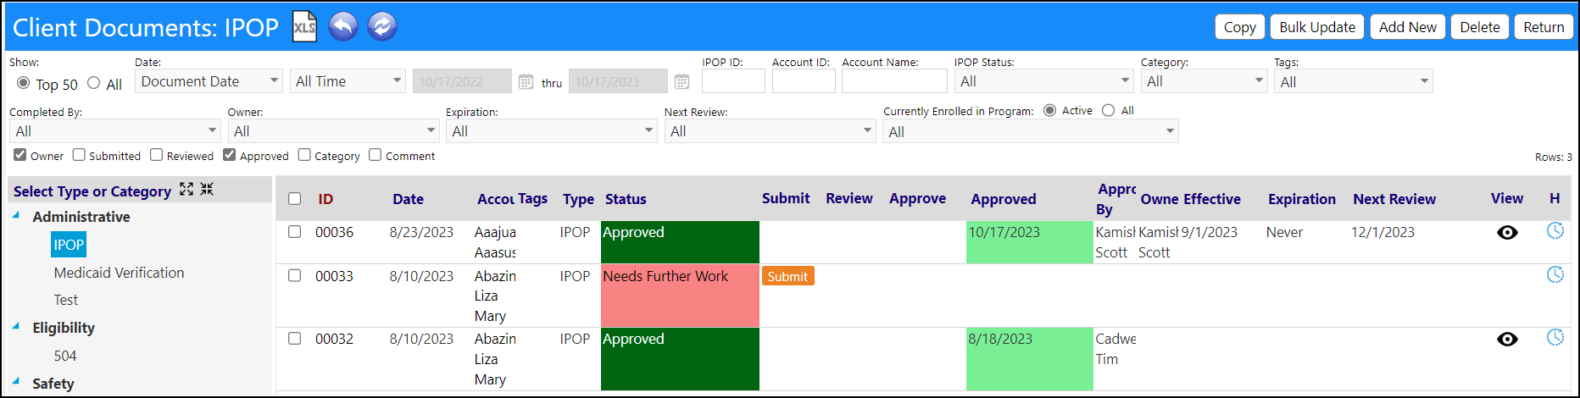Open the Next Review dropdown
Screen dimensions: 1580x398
click(770, 131)
